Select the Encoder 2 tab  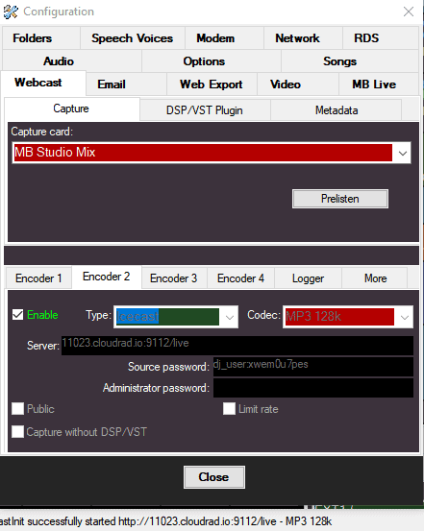point(107,277)
